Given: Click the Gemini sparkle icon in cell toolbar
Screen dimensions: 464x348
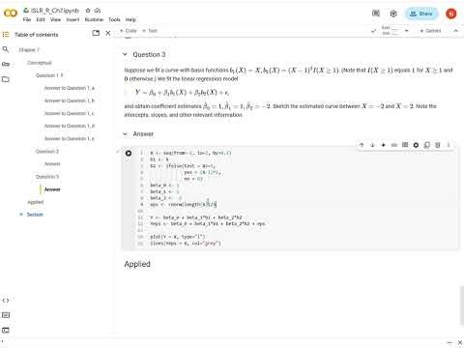Looking at the screenshot, I should point(383,145).
